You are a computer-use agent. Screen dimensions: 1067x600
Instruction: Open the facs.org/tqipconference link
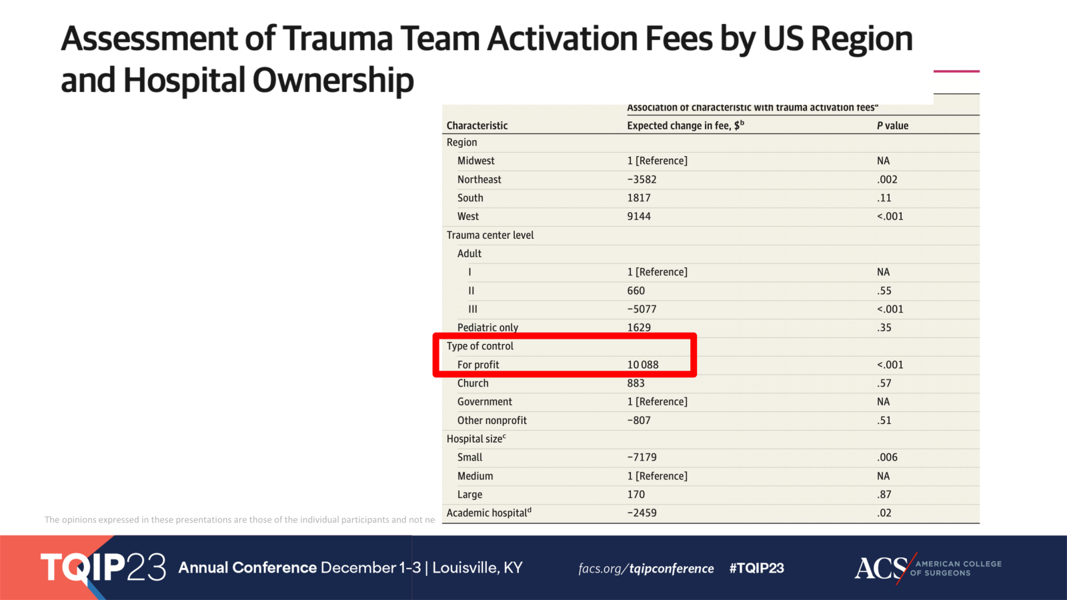646,569
